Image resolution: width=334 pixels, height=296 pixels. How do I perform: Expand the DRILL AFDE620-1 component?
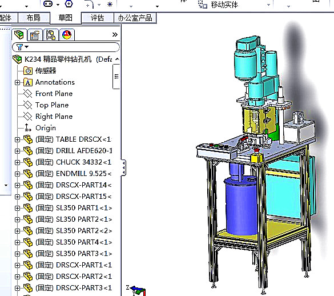(x=18, y=151)
